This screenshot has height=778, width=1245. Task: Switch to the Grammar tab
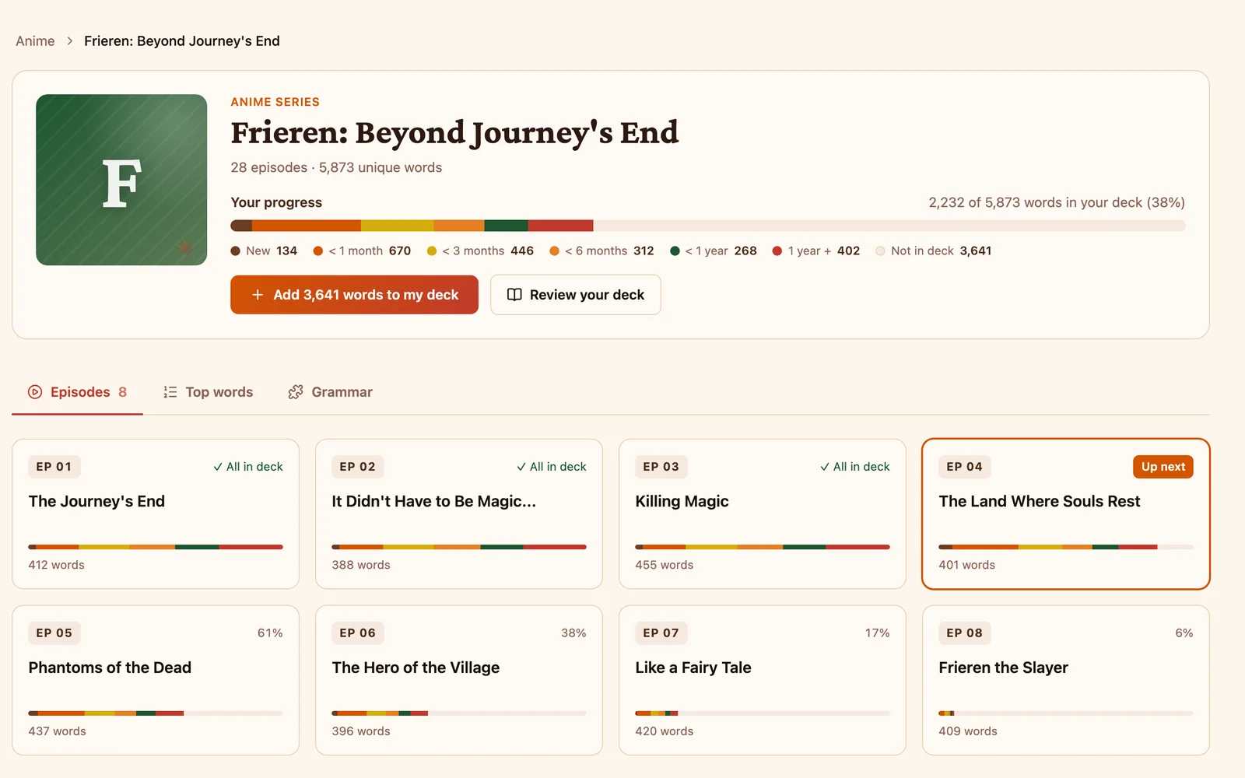point(330,392)
